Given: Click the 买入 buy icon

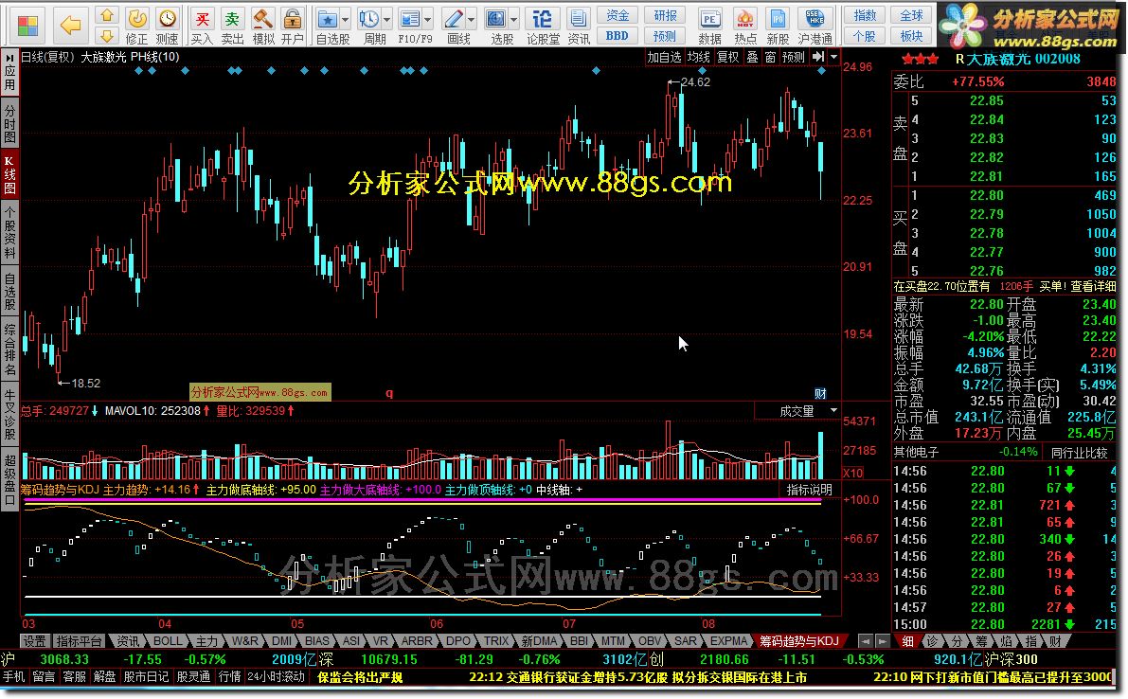Looking at the screenshot, I should coord(202,26).
